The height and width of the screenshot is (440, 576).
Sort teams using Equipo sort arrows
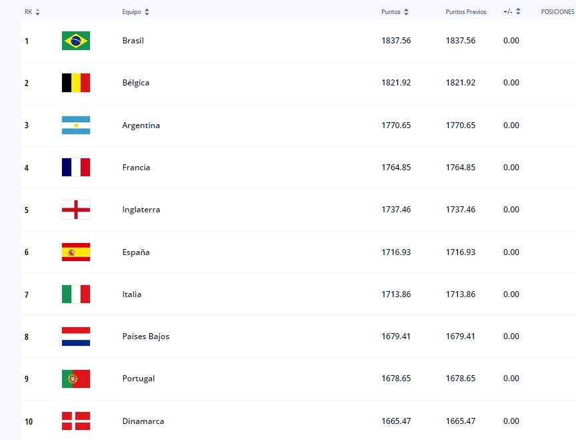[147, 12]
